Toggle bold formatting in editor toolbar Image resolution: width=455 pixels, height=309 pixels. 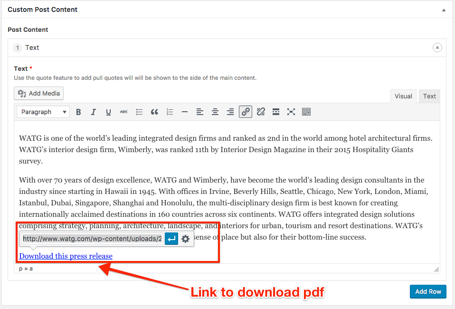point(78,112)
